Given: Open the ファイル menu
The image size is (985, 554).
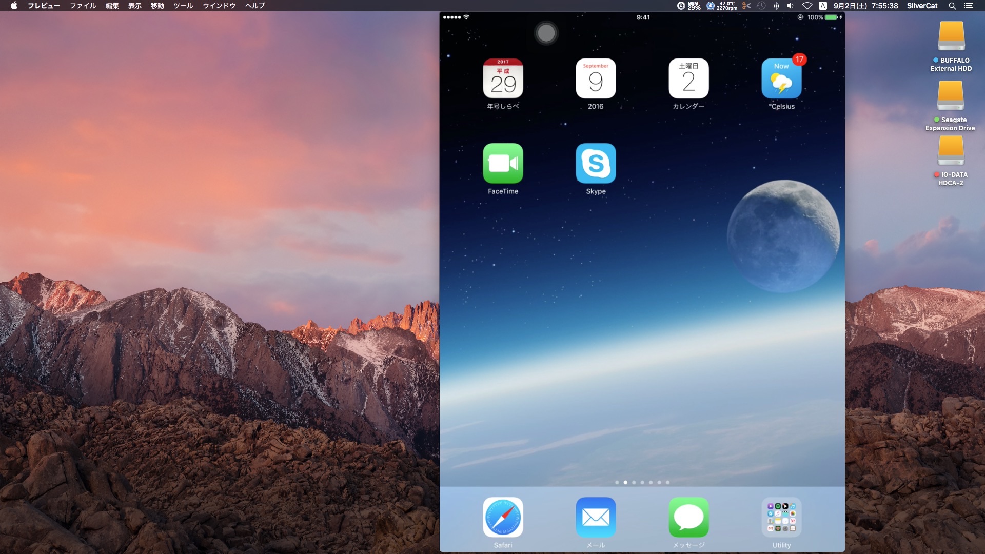Looking at the screenshot, I should coord(83,6).
